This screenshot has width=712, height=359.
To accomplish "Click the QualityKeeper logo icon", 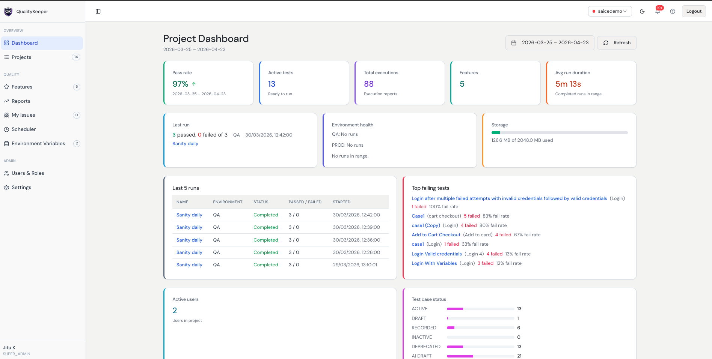I will click(x=8, y=12).
